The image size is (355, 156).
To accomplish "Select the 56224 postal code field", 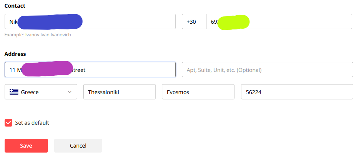I will [297, 92].
